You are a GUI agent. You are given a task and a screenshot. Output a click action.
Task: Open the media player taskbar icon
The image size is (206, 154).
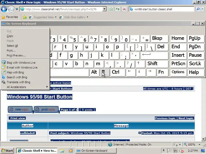71,151
